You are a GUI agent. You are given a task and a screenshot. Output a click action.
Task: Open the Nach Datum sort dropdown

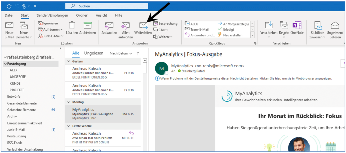click(121, 53)
